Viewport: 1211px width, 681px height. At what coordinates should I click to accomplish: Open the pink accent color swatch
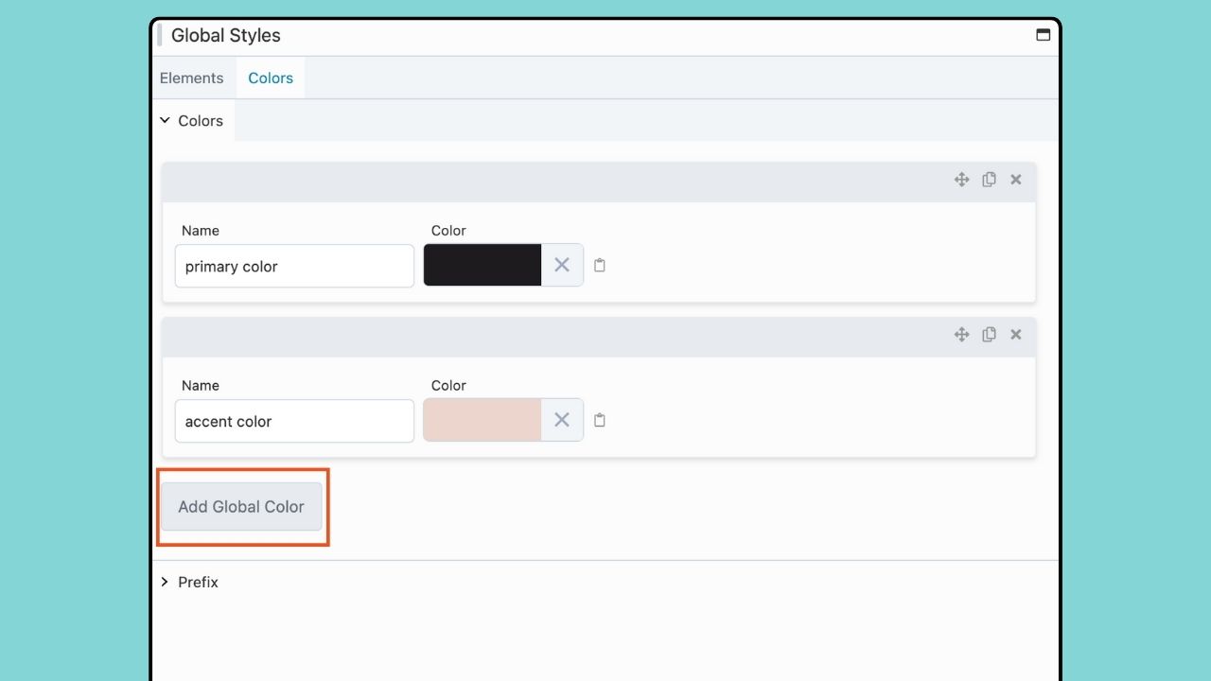[x=483, y=421]
